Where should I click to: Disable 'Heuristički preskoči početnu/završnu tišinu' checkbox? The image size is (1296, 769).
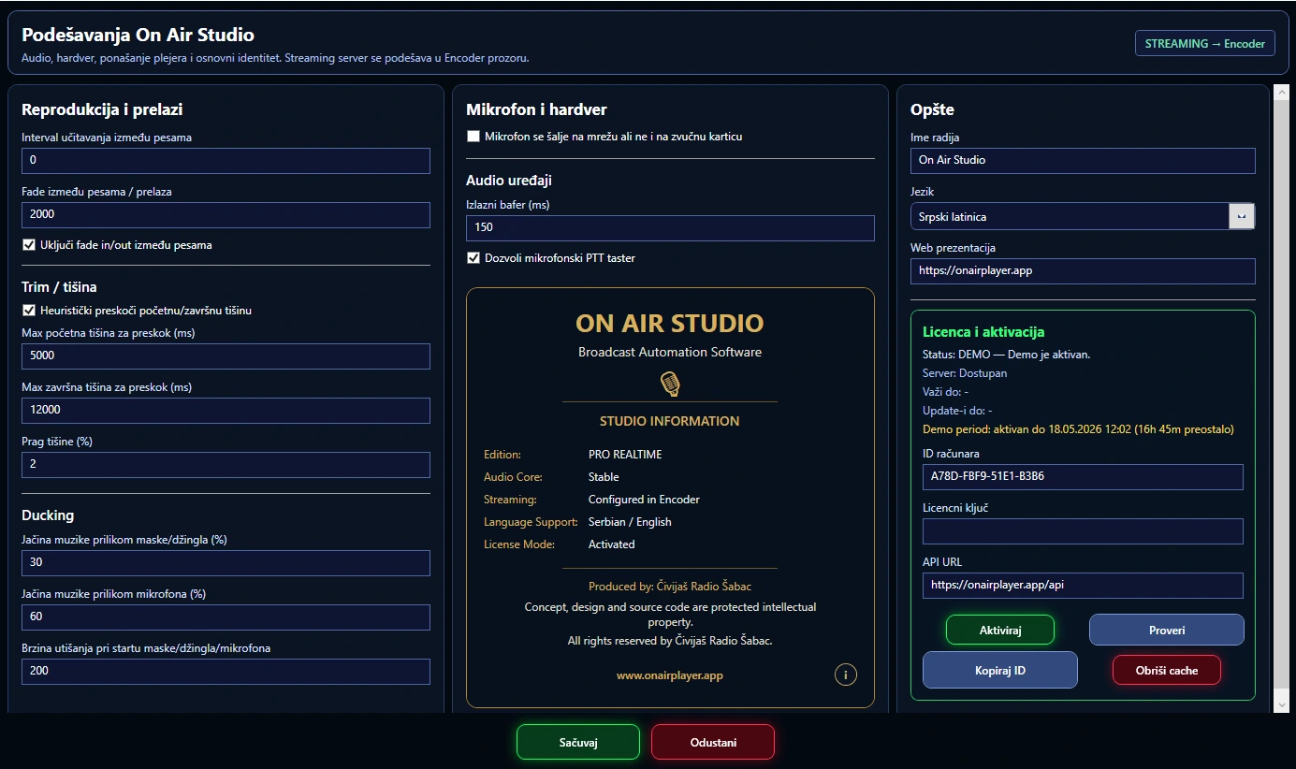[x=28, y=311]
